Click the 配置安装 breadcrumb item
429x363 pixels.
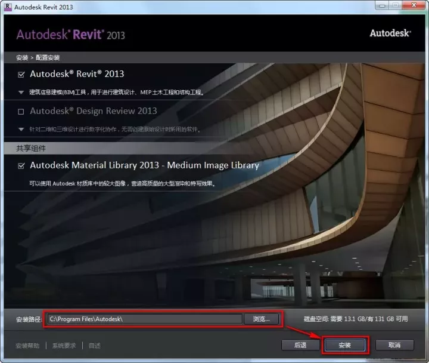(x=48, y=58)
